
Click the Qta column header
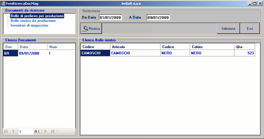coord(245,47)
